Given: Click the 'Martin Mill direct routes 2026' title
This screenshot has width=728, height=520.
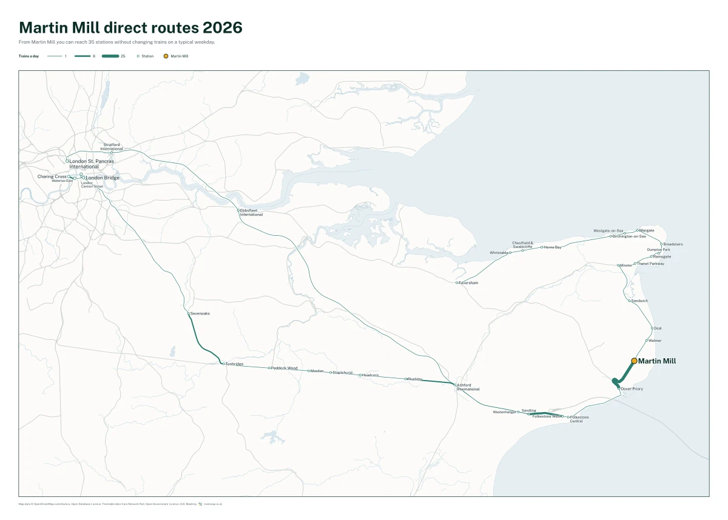Looking at the screenshot, I should pos(130,28).
